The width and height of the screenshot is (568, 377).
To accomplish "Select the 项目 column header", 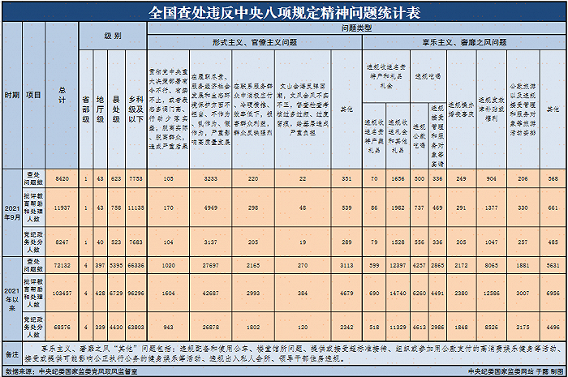I will click(x=34, y=96).
